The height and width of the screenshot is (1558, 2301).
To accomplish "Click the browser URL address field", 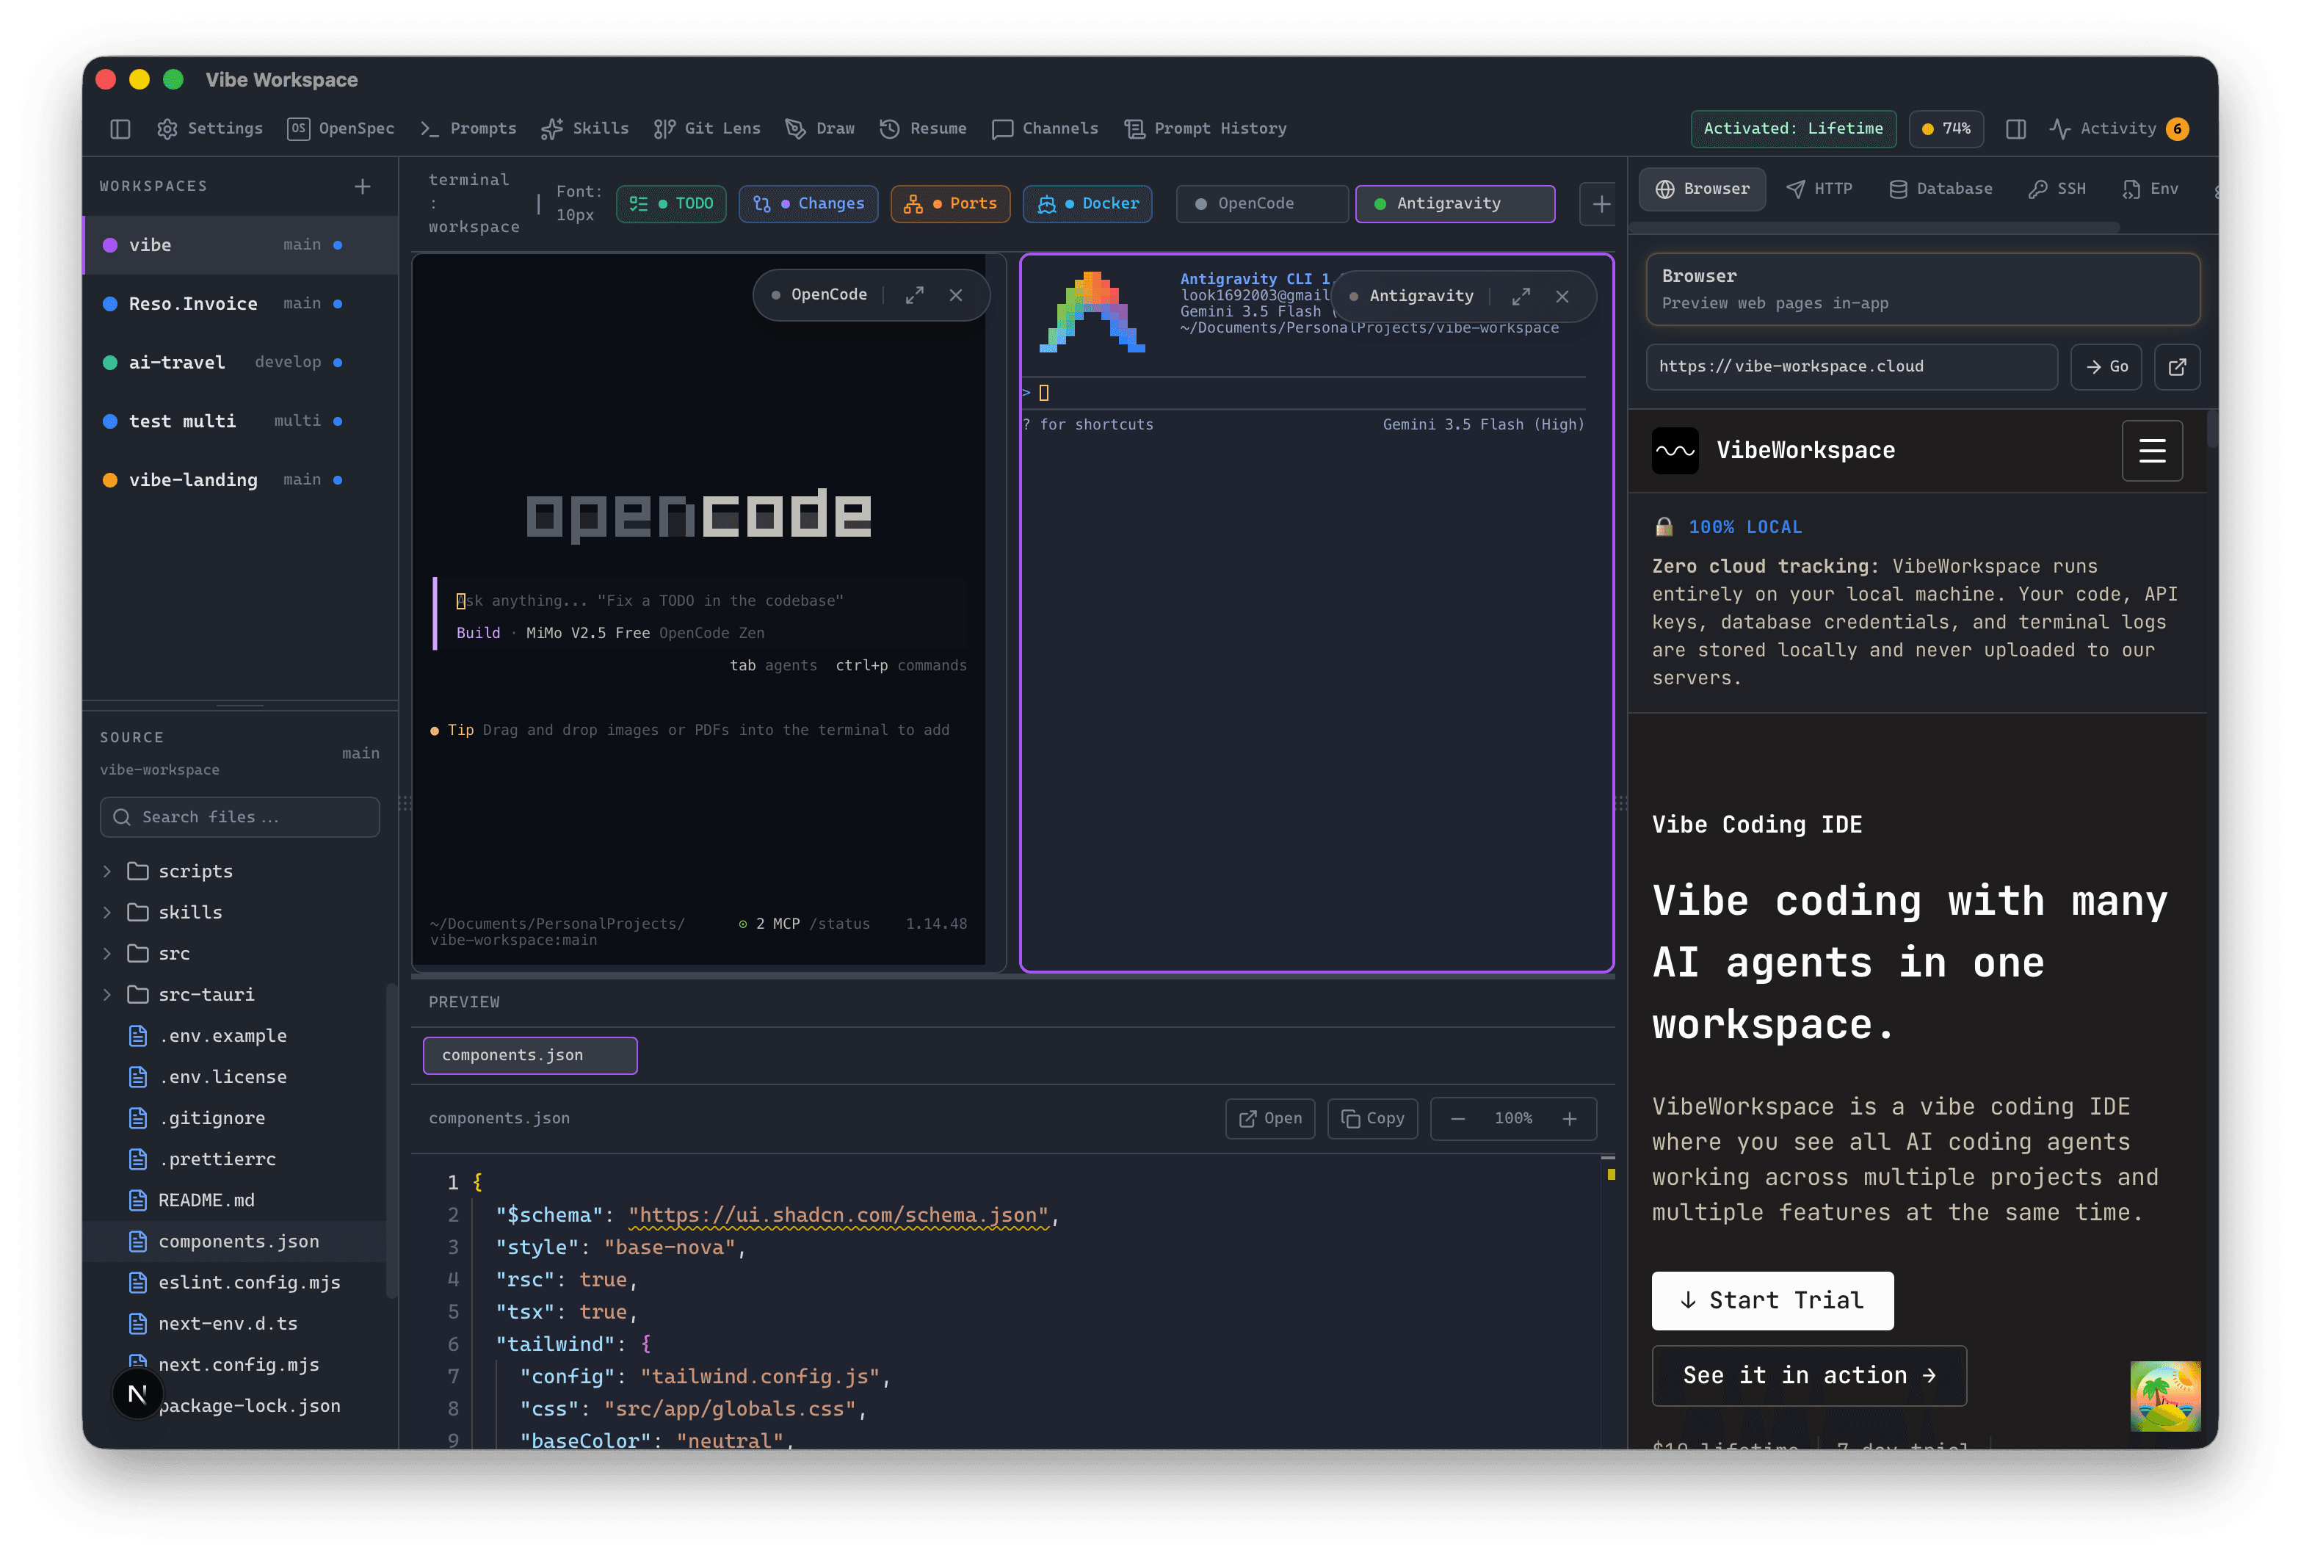I will pyautogui.click(x=1852, y=367).
